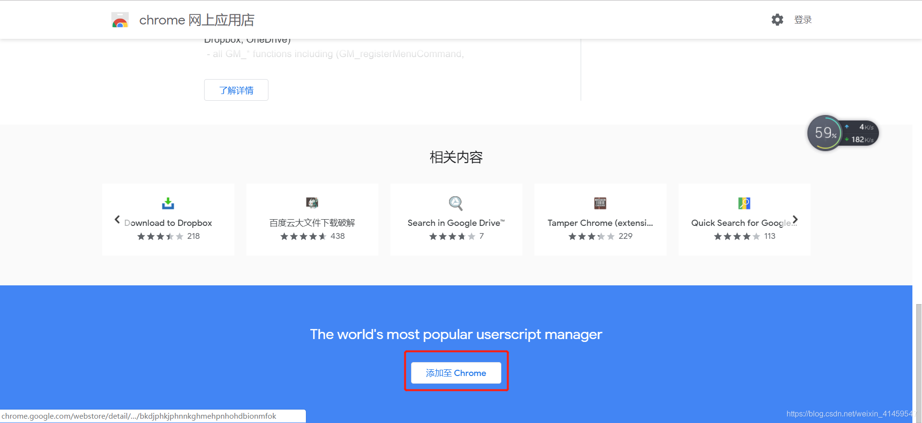Image resolution: width=922 pixels, height=423 pixels.
Task: Click the star rating under Tamper Chrome
Action: click(x=592, y=236)
